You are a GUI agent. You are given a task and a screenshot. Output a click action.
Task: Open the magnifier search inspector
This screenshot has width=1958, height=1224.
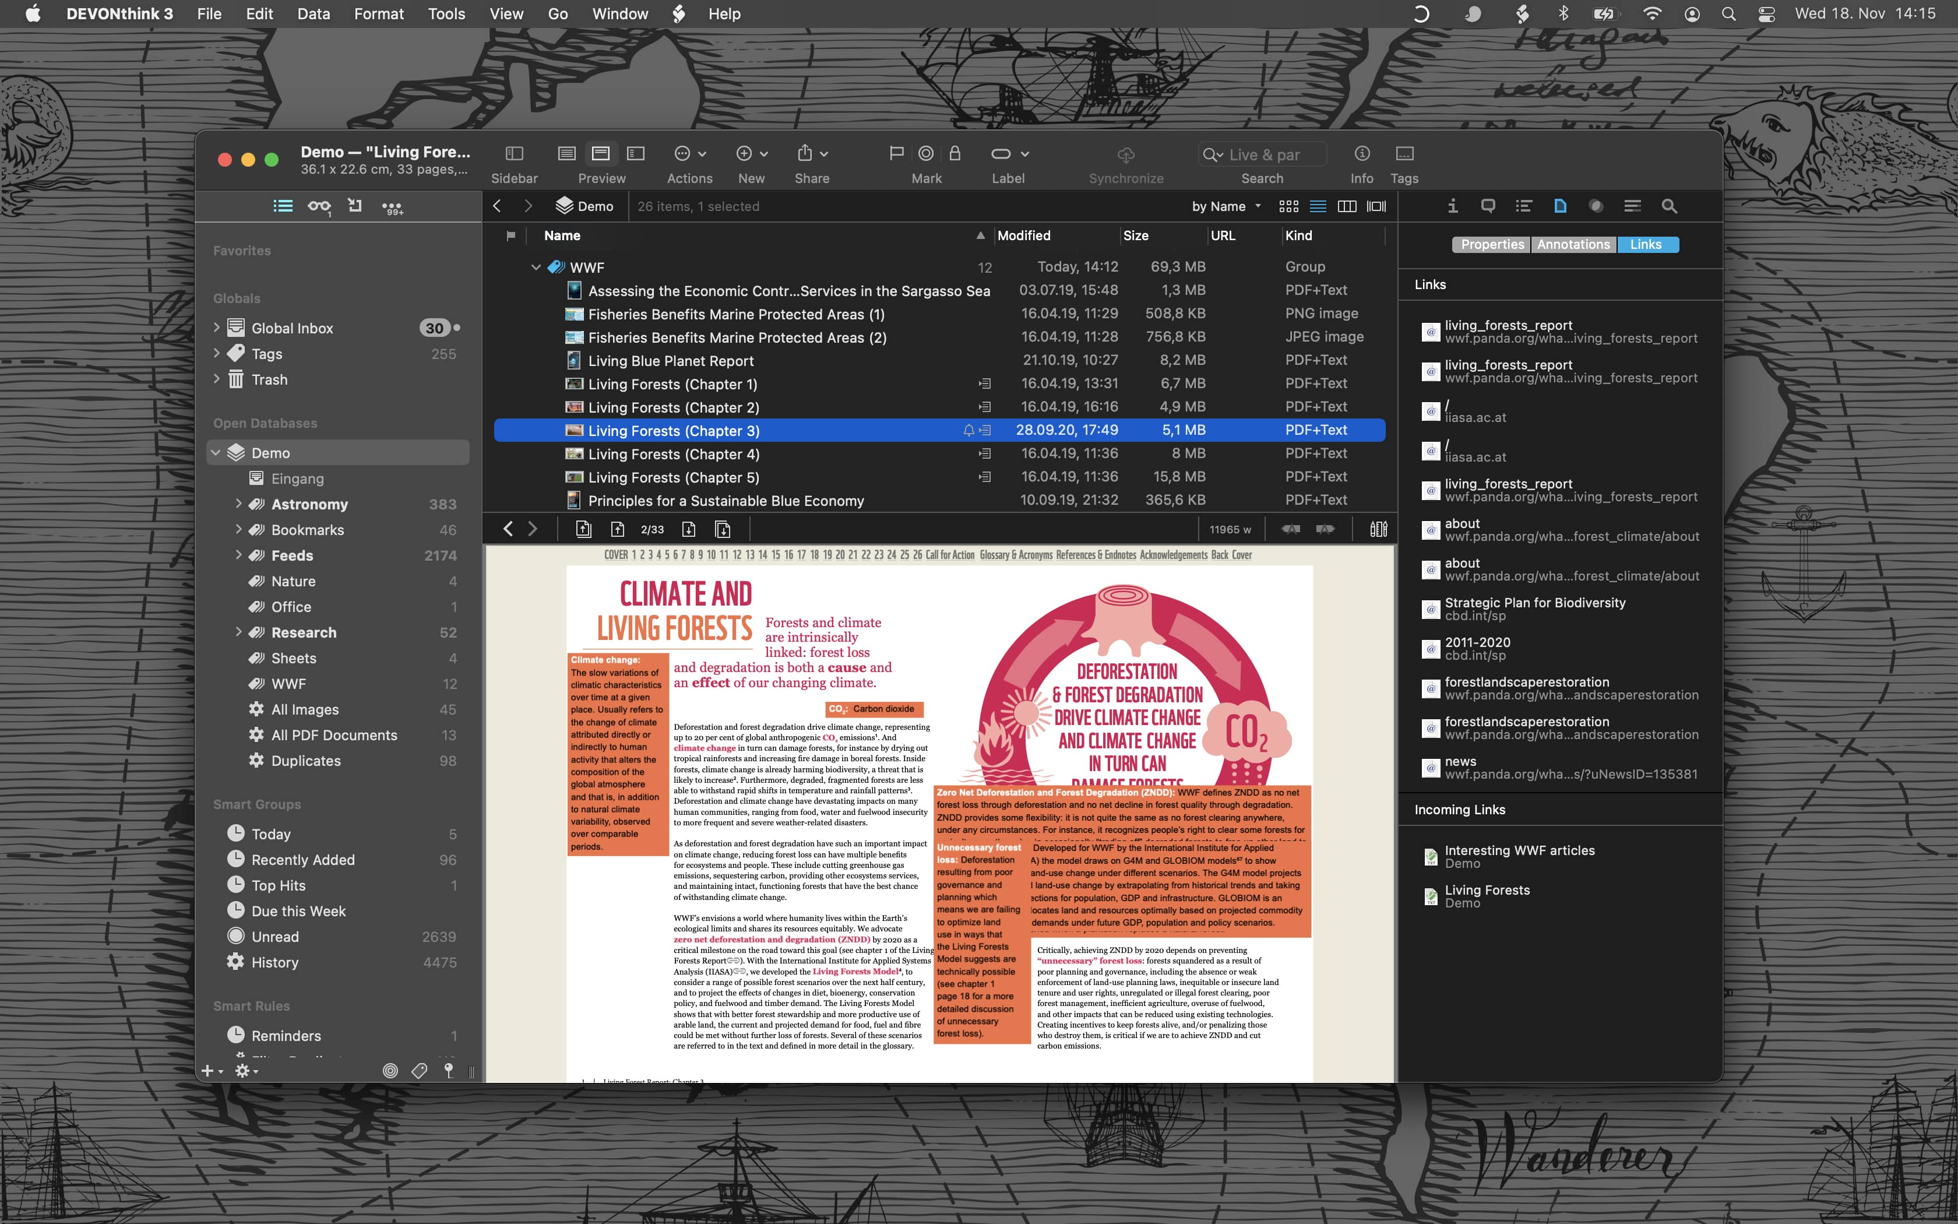(1668, 206)
